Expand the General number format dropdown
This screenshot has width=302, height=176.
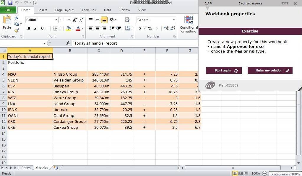pos(174,20)
